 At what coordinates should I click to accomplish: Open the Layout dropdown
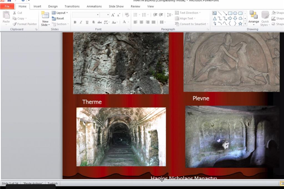point(60,13)
